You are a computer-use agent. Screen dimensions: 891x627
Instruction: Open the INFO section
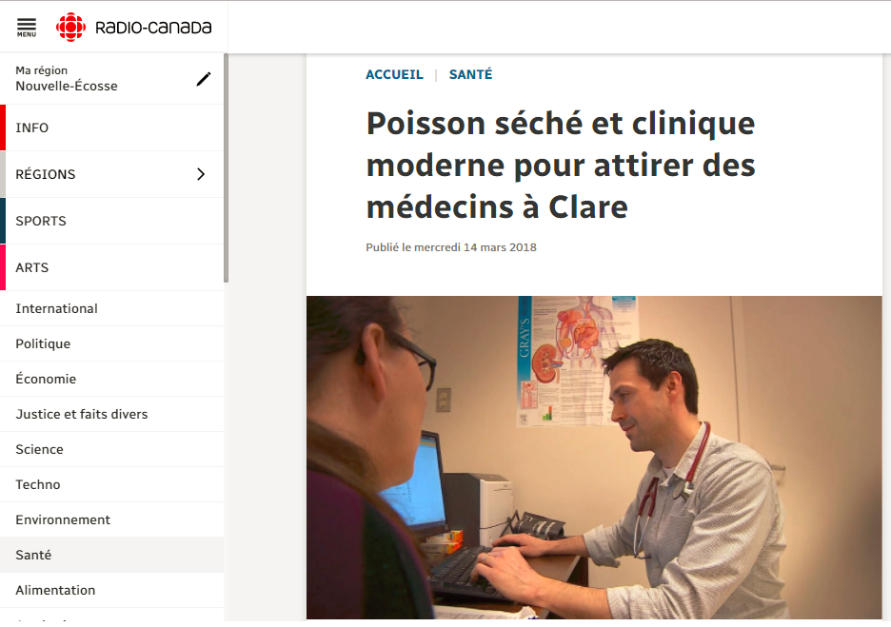pyautogui.click(x=112, y=127)
